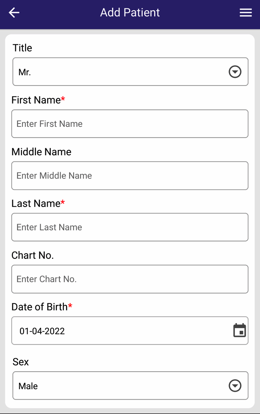This screenshot has width=260, height=414.
Task: Click the date value 01-04-2022
Action: pyautogui.click(x=42, y=331)
